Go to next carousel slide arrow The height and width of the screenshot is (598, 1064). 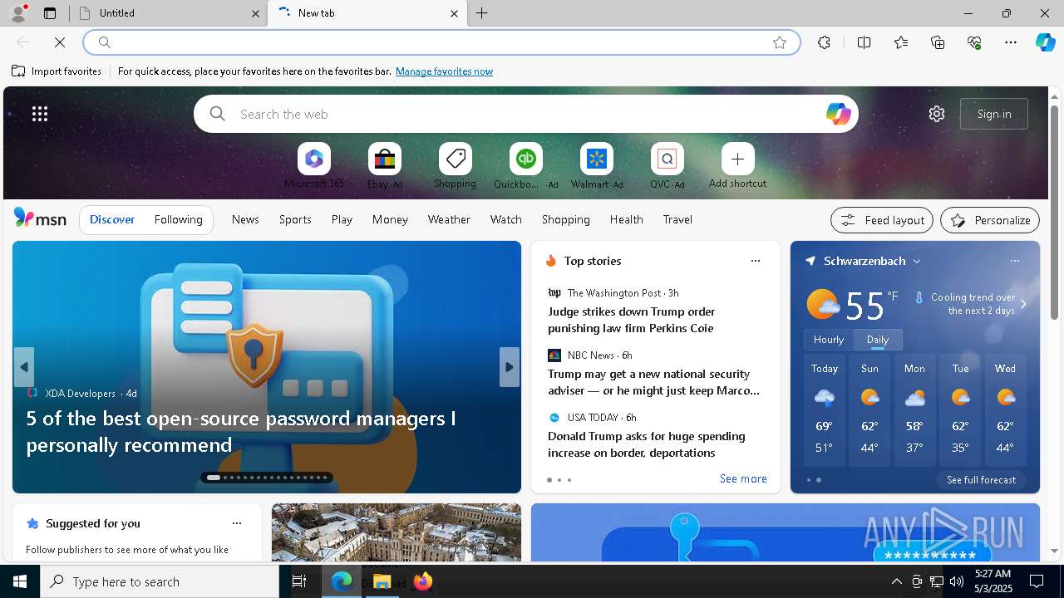pyautogui.click(x=510, y=367)
